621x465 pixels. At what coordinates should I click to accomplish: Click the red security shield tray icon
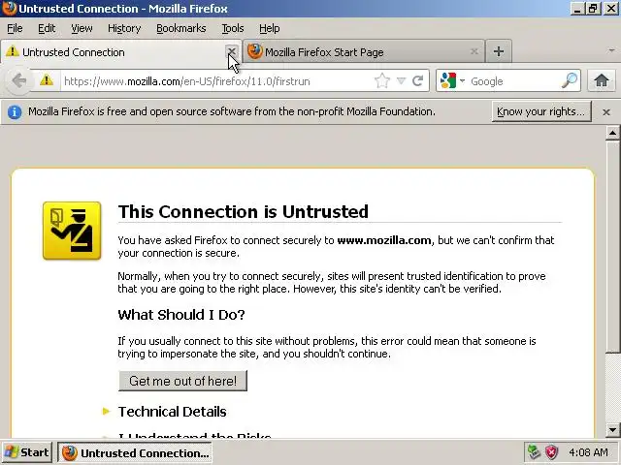coord(551,452)
